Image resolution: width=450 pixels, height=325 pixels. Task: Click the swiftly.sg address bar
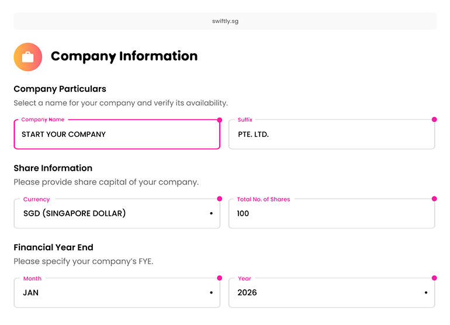click(x=225, y=21)
